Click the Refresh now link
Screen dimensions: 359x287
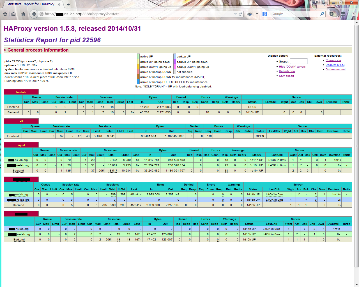(x=287, y=71)
